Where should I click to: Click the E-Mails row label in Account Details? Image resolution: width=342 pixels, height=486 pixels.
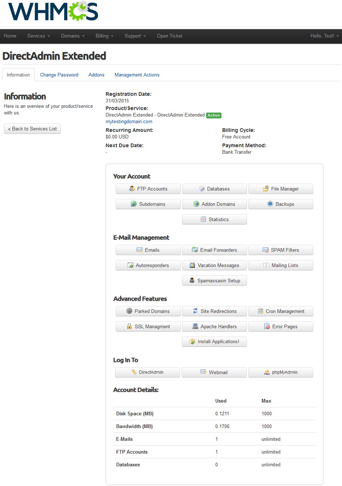pyautogui.click(x=124, y=439)
